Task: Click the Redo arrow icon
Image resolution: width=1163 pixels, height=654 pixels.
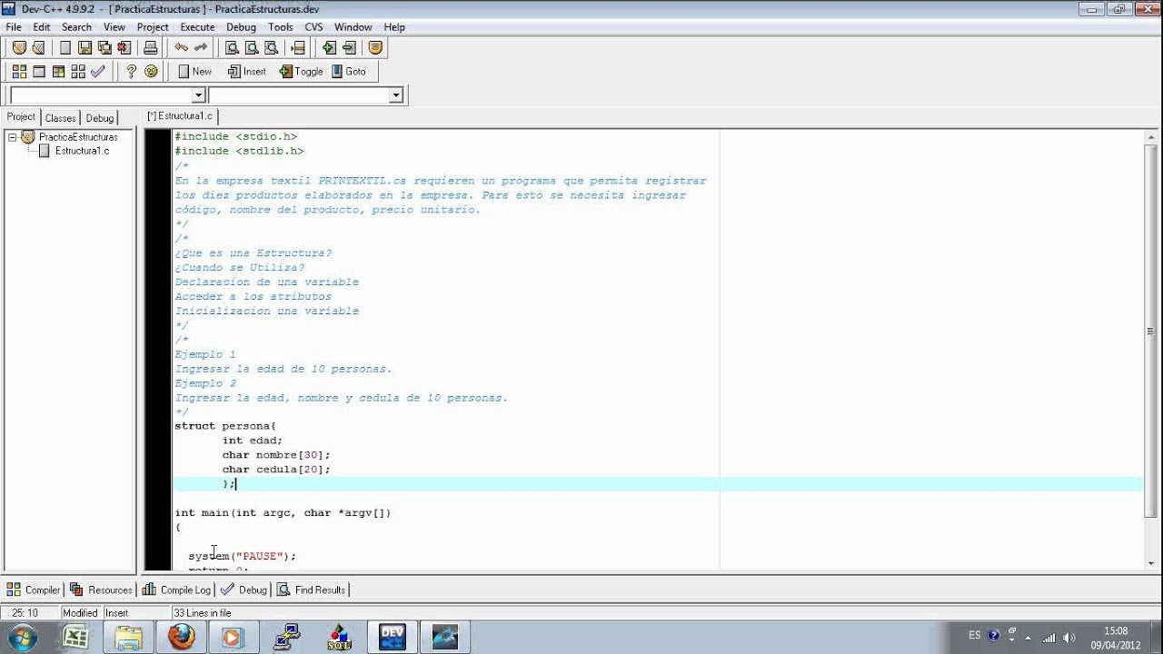Action: click(x=201, y=48)
